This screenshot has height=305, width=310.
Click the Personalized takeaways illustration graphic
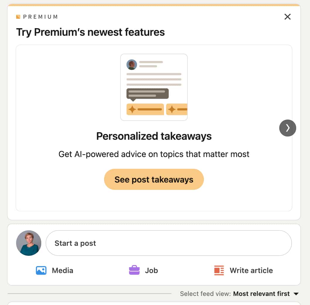point(154,87)
